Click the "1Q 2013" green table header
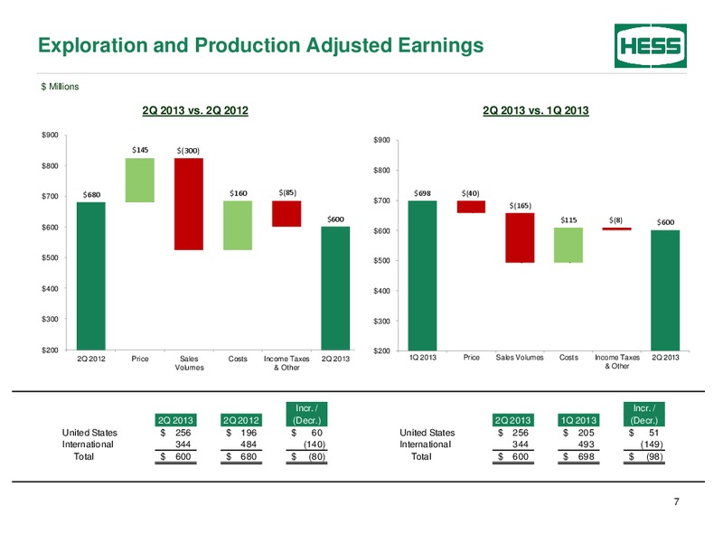Screen dimensions: 723x542 tap(578, 420)
